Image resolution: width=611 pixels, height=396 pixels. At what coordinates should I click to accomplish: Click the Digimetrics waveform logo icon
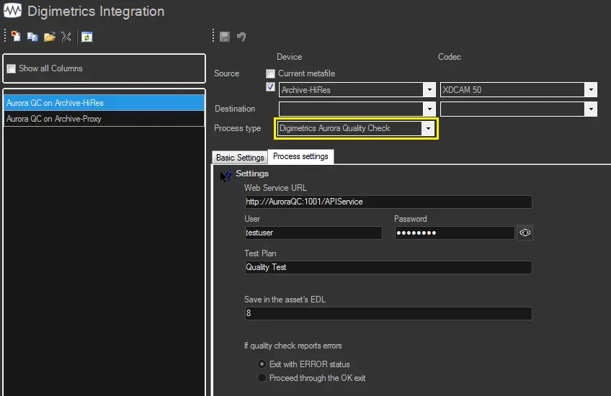pos(12,12)
